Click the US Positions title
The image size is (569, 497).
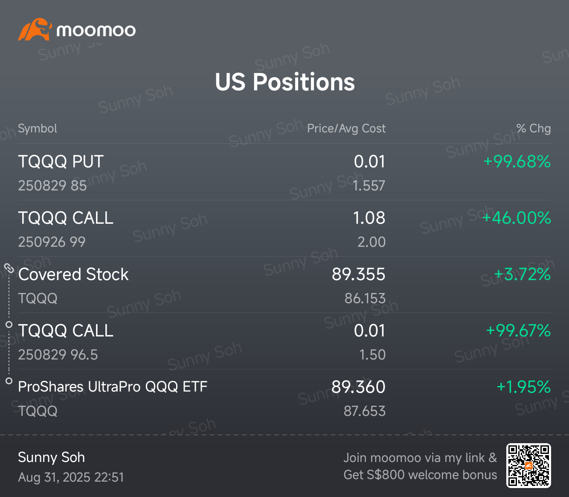tap(285, 82)
